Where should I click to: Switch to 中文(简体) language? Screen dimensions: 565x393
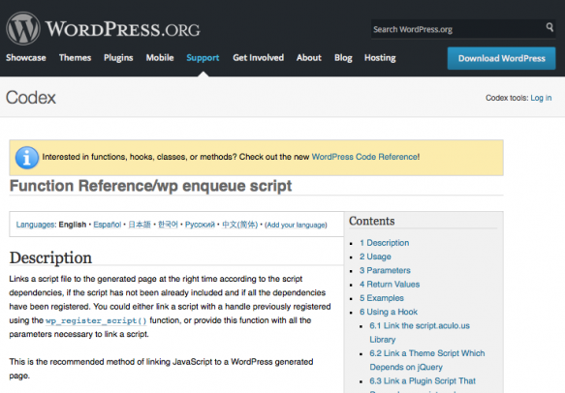click(x=240, y=225)
